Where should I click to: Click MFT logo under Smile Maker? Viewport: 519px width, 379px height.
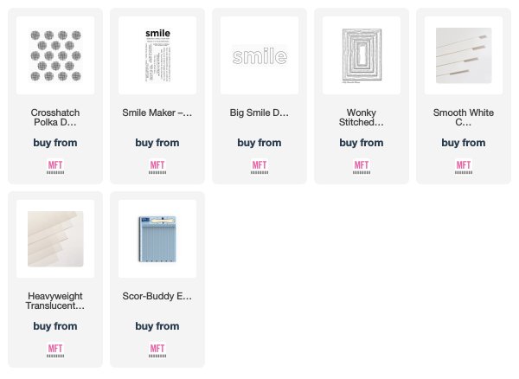pos(157,167)
